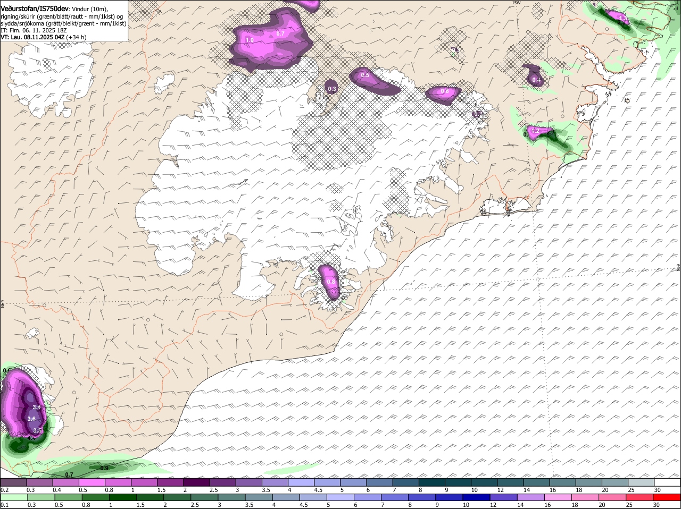Click the 1.0 value on large purple snow area

pyautogui.click(x=250, y=40)
